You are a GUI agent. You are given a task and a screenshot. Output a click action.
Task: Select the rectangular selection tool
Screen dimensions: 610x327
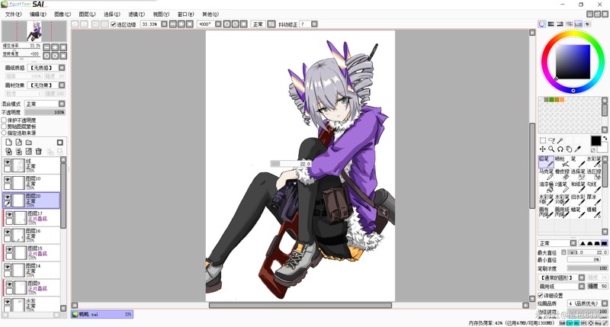coord(543,140)
